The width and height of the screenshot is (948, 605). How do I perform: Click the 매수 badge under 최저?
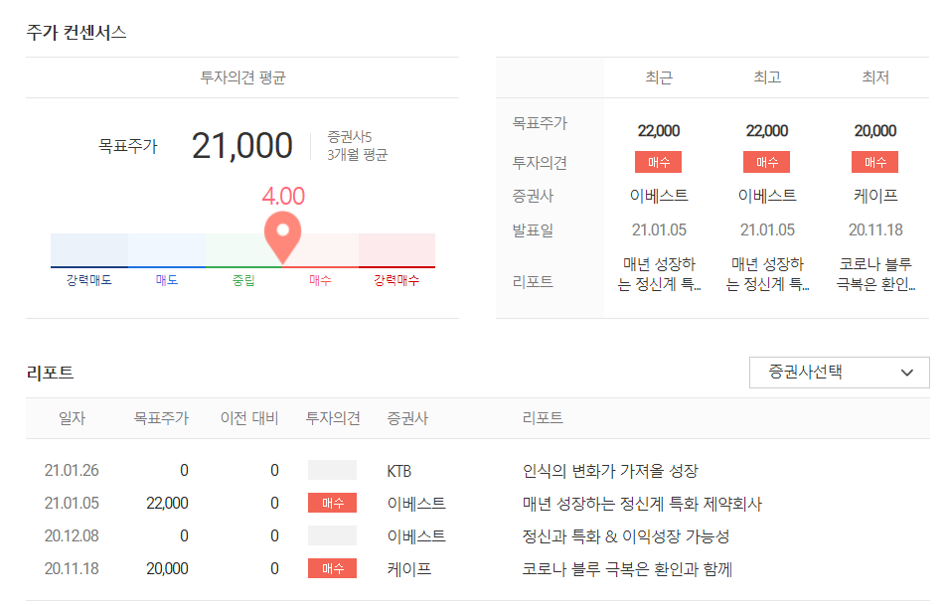click(874, 162)
